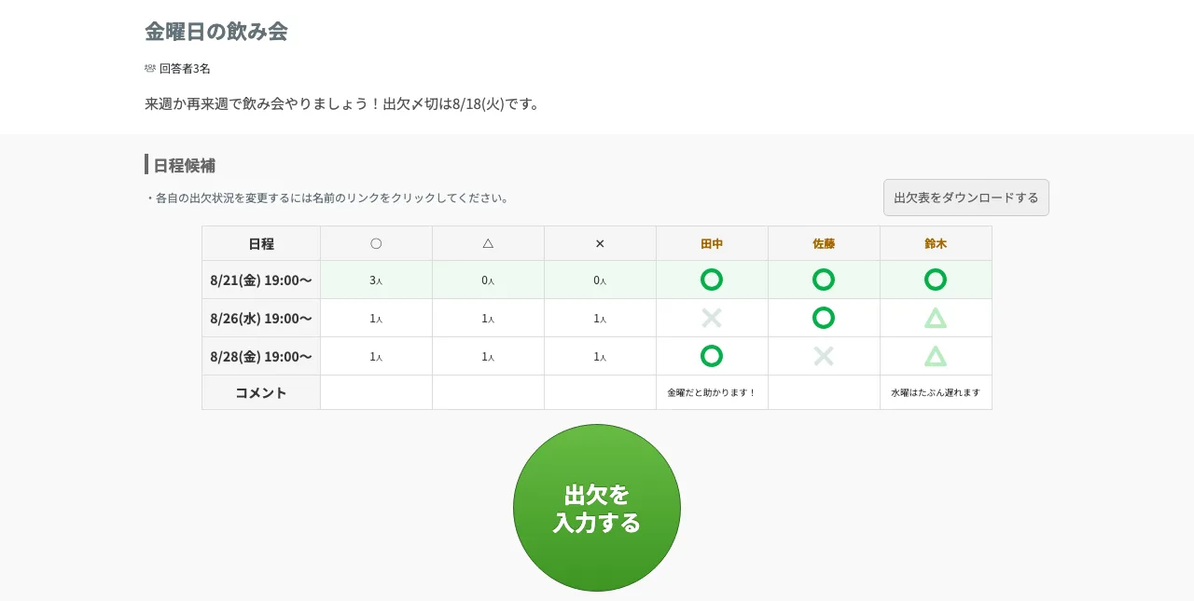Screen dimensions: 1194x601
Task: Click the 出欠表をダウンロードする button
Action: tap(966, 198)
